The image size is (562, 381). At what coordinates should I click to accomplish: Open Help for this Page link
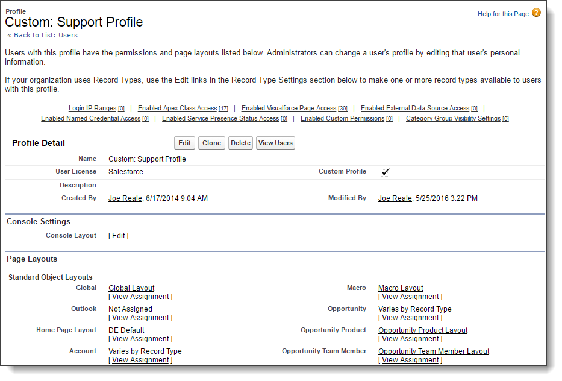pos(503,14)
